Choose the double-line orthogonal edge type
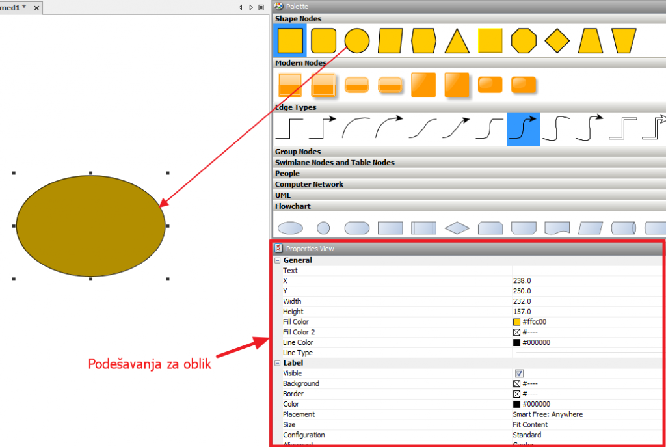The width and height of the screenshot is (666, 447). pyautogui.click(x=623, y=128)
